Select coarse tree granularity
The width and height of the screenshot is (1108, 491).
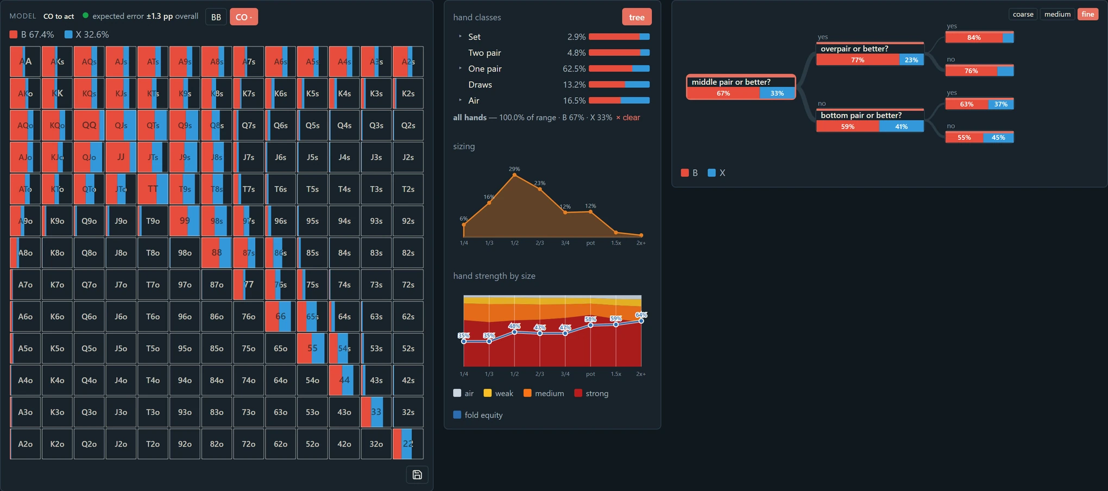(x=1023, y=14)
